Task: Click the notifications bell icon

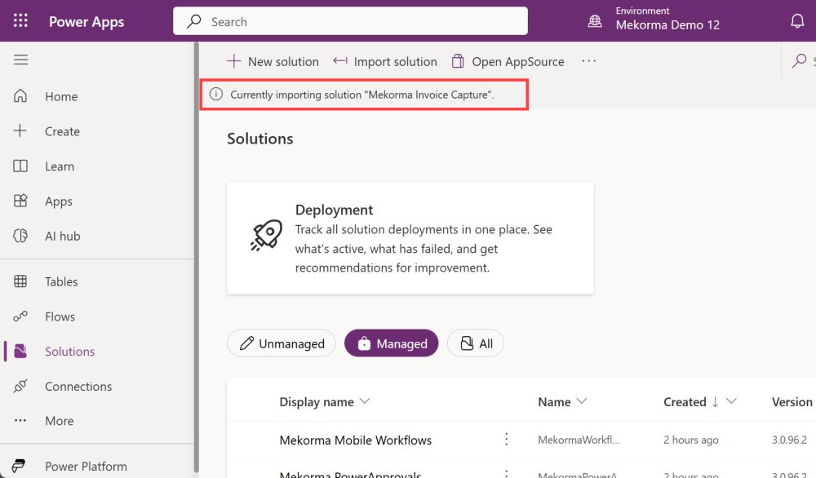Action: point(797,21)
